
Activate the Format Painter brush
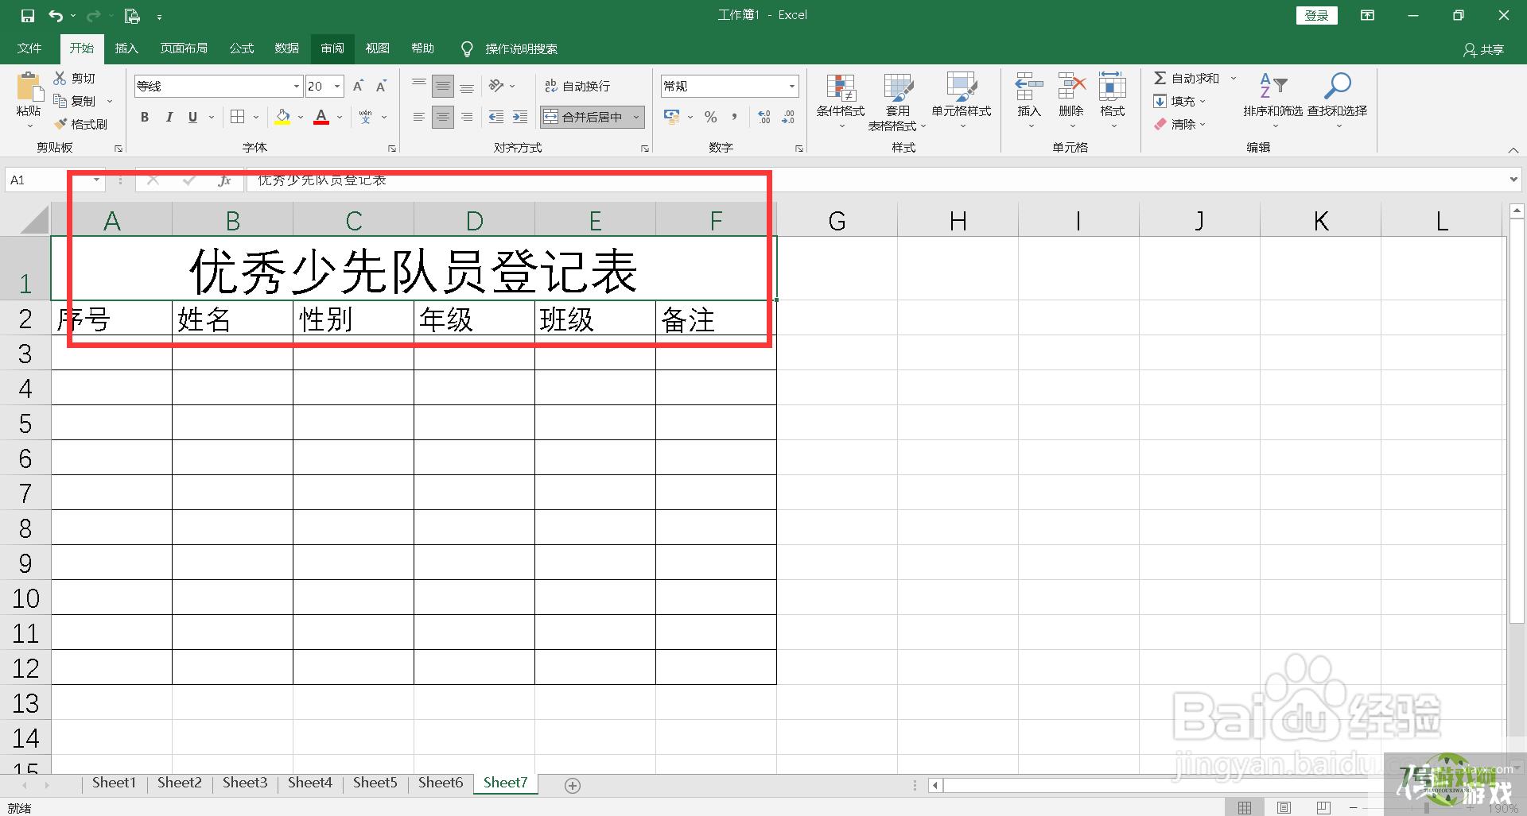(60, 124)
